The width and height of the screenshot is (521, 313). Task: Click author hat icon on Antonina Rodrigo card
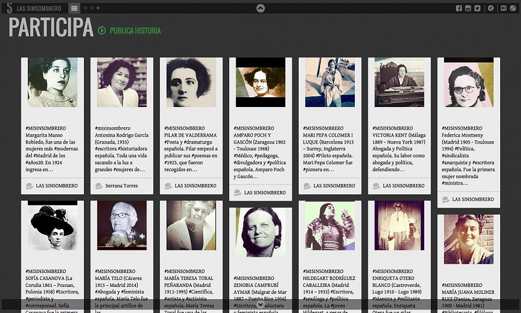click(x=98, y=186)
